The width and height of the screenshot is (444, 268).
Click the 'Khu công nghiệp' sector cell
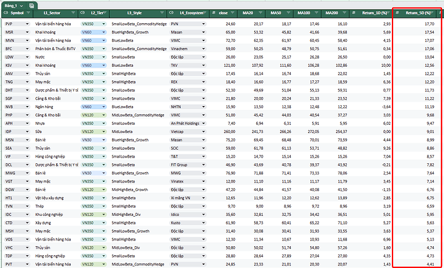(49, 215)
